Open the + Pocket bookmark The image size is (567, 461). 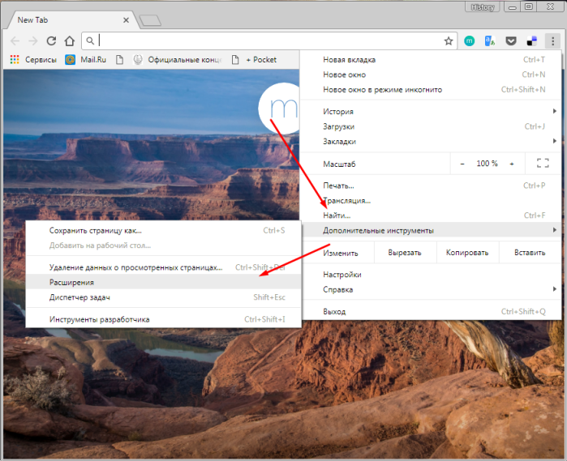(254, 60)
